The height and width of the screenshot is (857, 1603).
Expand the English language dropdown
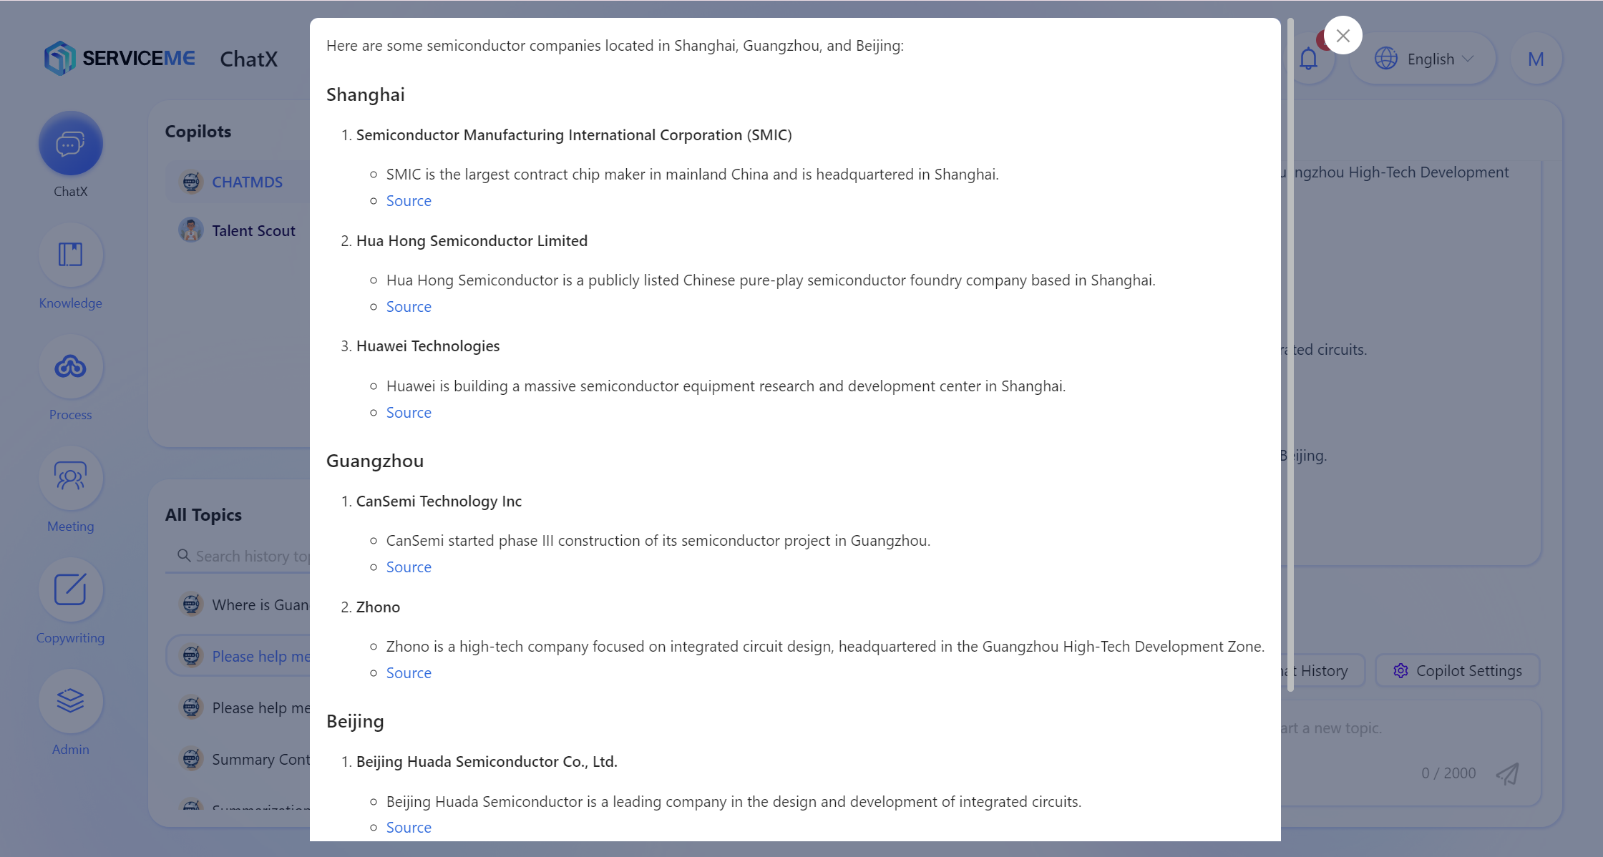click(x=1423, y=59)
